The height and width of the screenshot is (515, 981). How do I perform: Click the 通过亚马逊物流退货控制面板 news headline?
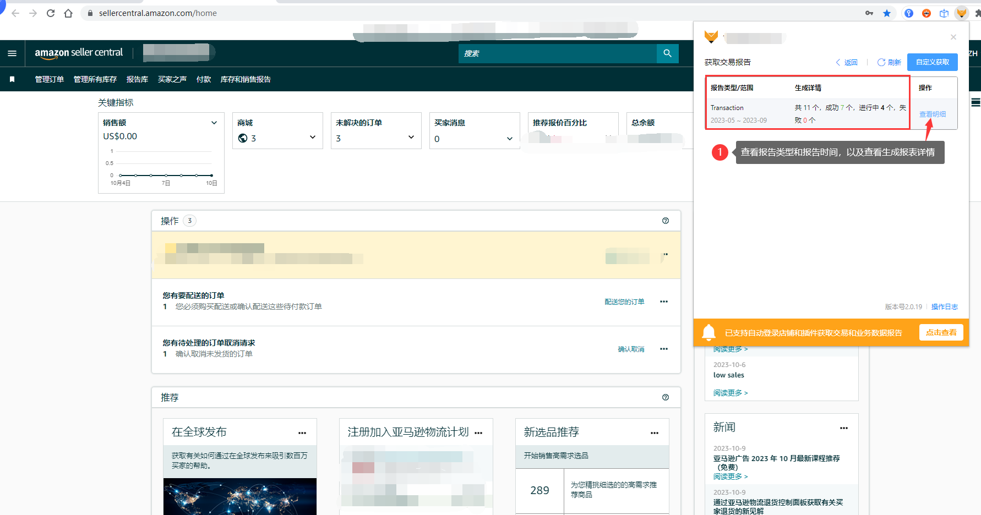pos(778,507)
